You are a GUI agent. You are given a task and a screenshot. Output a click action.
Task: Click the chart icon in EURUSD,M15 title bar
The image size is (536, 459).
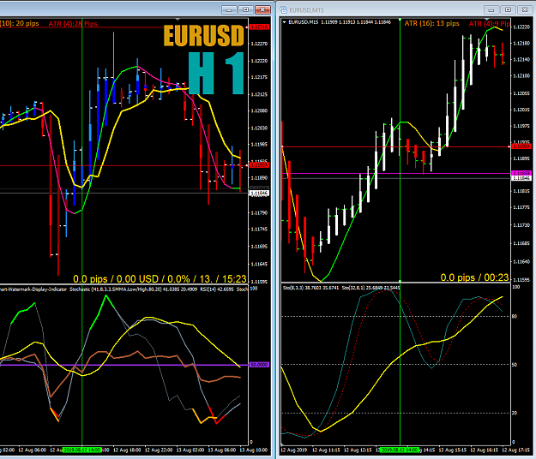point(283,10)
